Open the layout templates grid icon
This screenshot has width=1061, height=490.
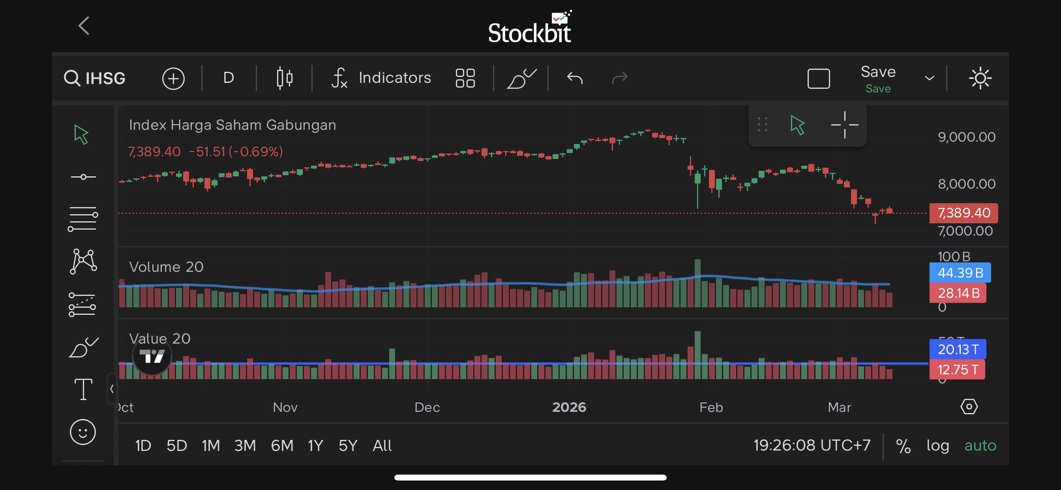[465, 78]
